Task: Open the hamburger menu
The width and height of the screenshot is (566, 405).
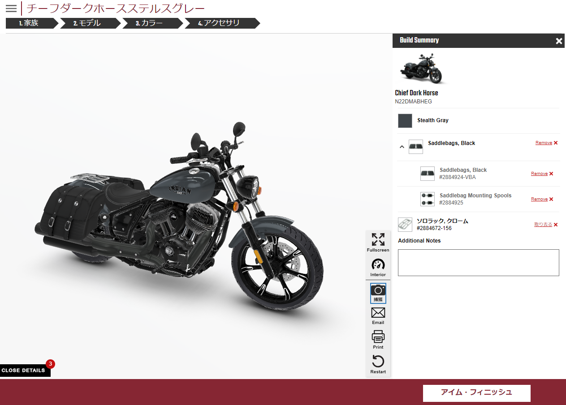Action: coord(11,9)
